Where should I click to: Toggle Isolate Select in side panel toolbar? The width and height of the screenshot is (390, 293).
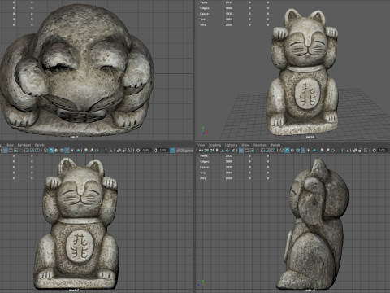[347, 150]
